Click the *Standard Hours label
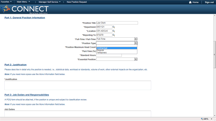216x121 pixels. pyautogui.click(x=88, y=55)
